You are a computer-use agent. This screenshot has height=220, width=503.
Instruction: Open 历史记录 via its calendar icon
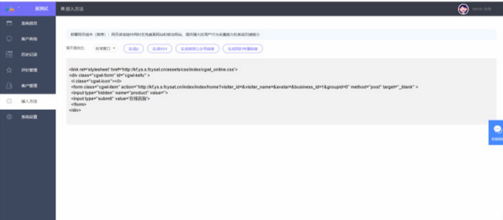(x=9, y=54)
